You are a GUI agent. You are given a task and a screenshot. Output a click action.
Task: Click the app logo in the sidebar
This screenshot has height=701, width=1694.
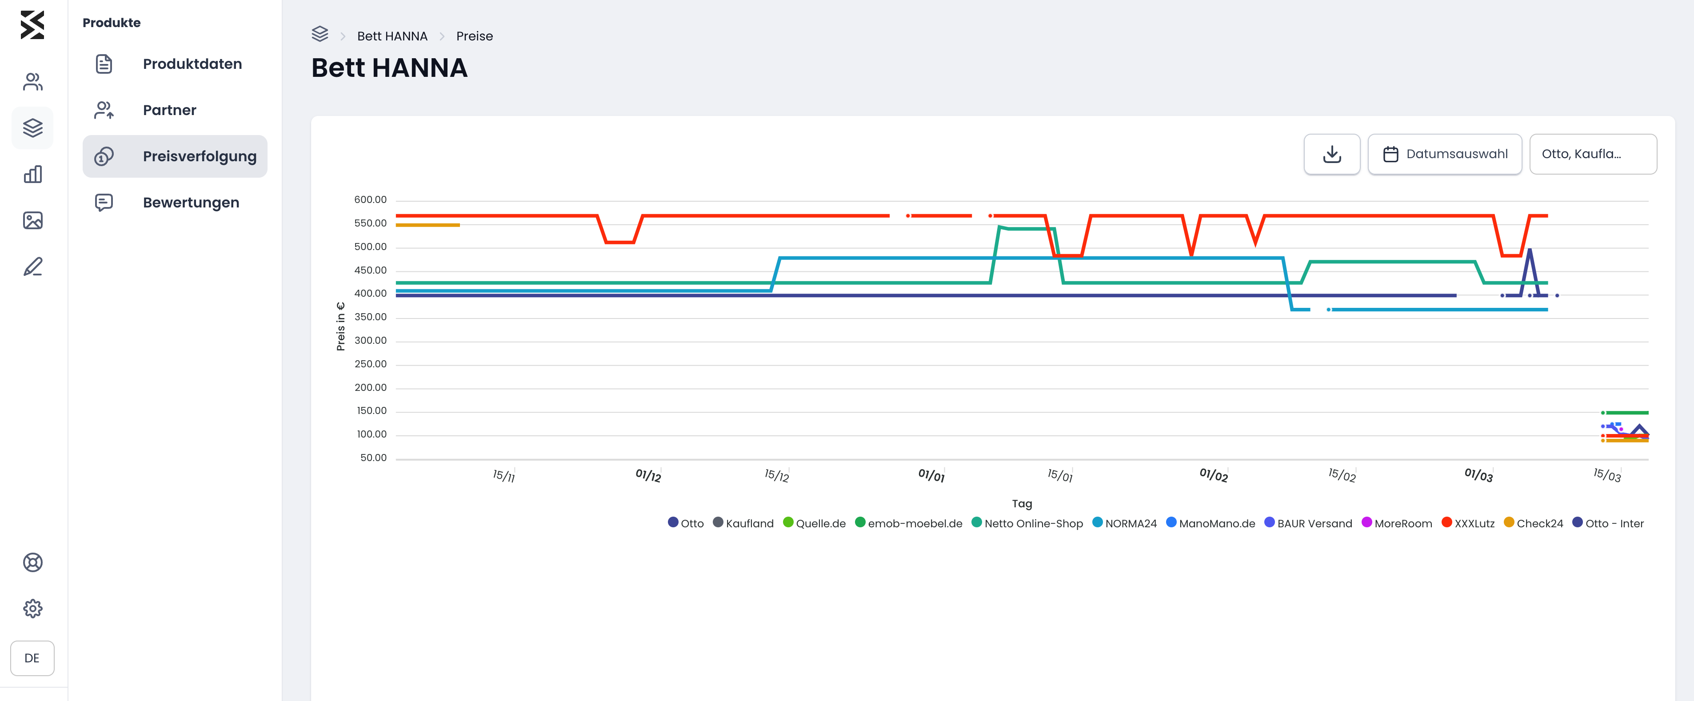pyautogui.click(x=32, y=25)
